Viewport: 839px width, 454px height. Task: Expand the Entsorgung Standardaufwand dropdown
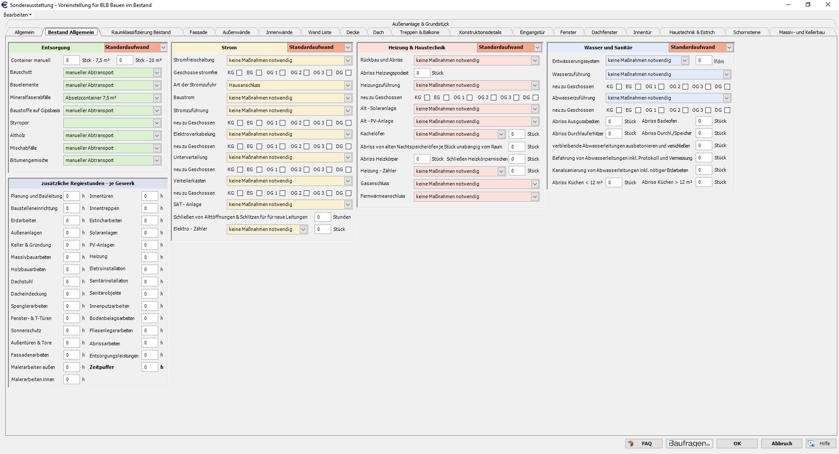(x=163, y=48)
